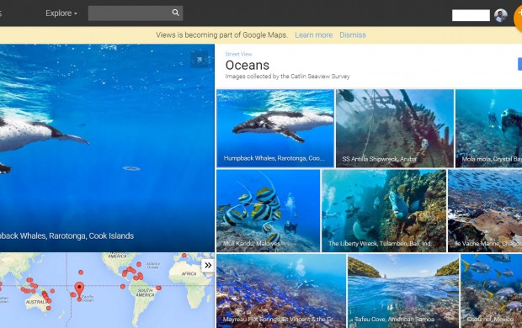Viewport: 522px width, 328px height.
Task: Open SS Antilla Shipwreck, Aruba thumbnail
Action: click(395, 128)
